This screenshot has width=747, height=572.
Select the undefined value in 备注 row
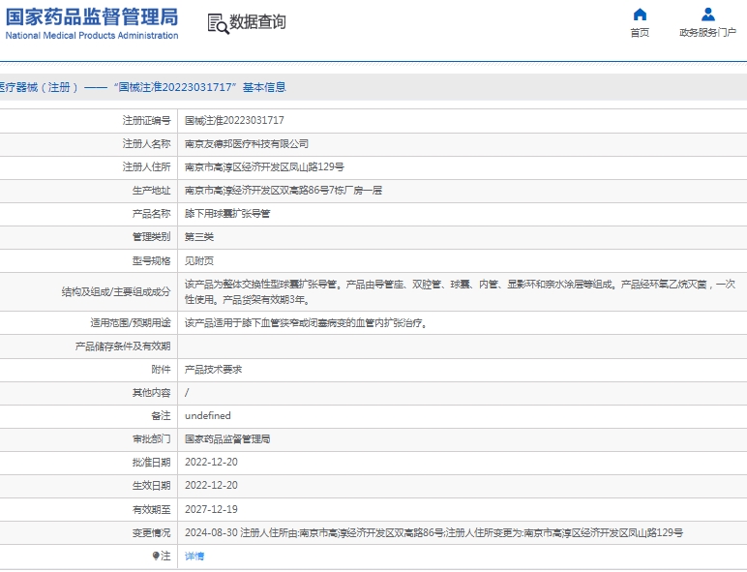click(208, 415)
